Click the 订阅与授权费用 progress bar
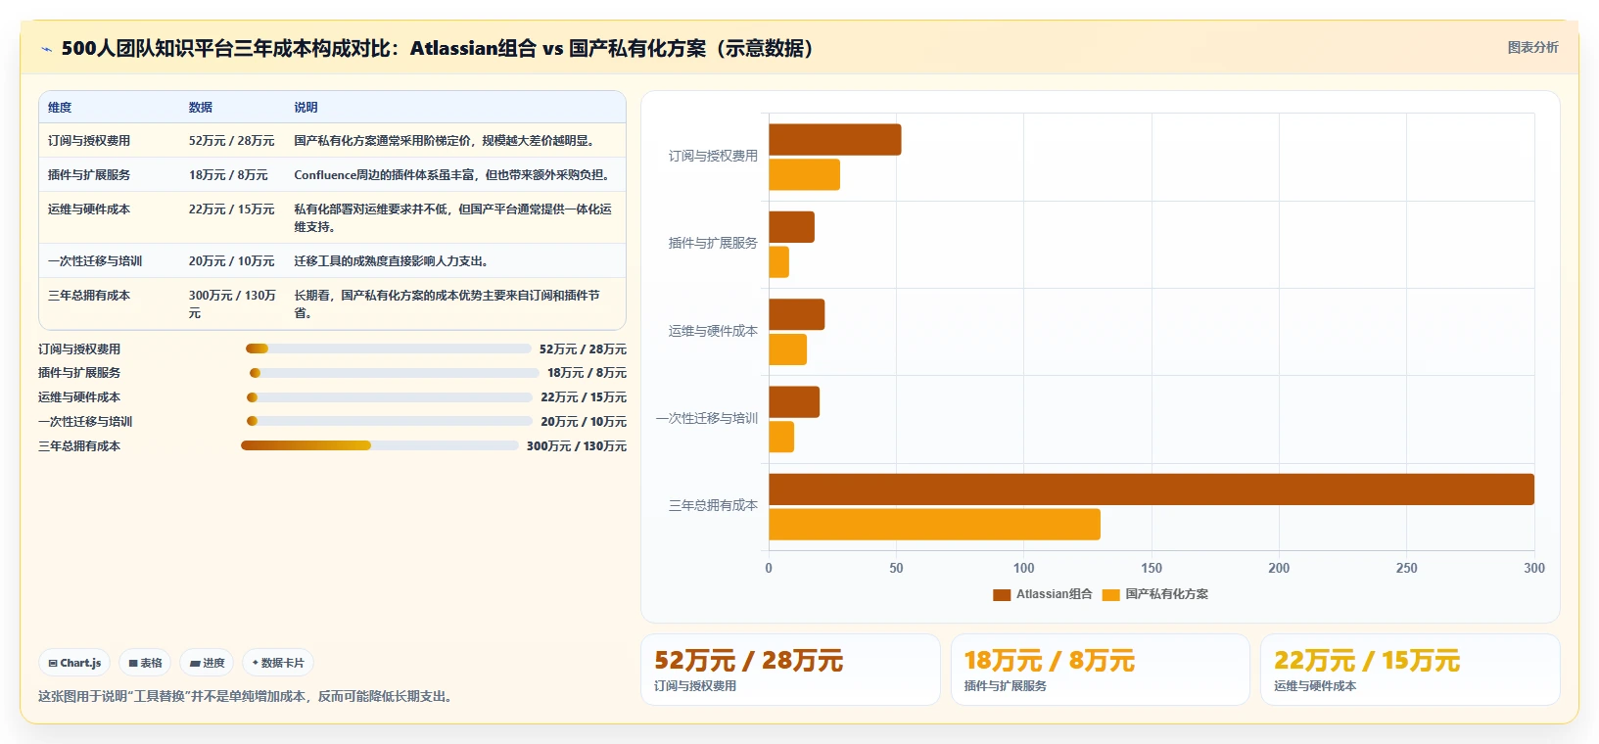This screenshot has width=1599, height=744. tap(389, 349)
